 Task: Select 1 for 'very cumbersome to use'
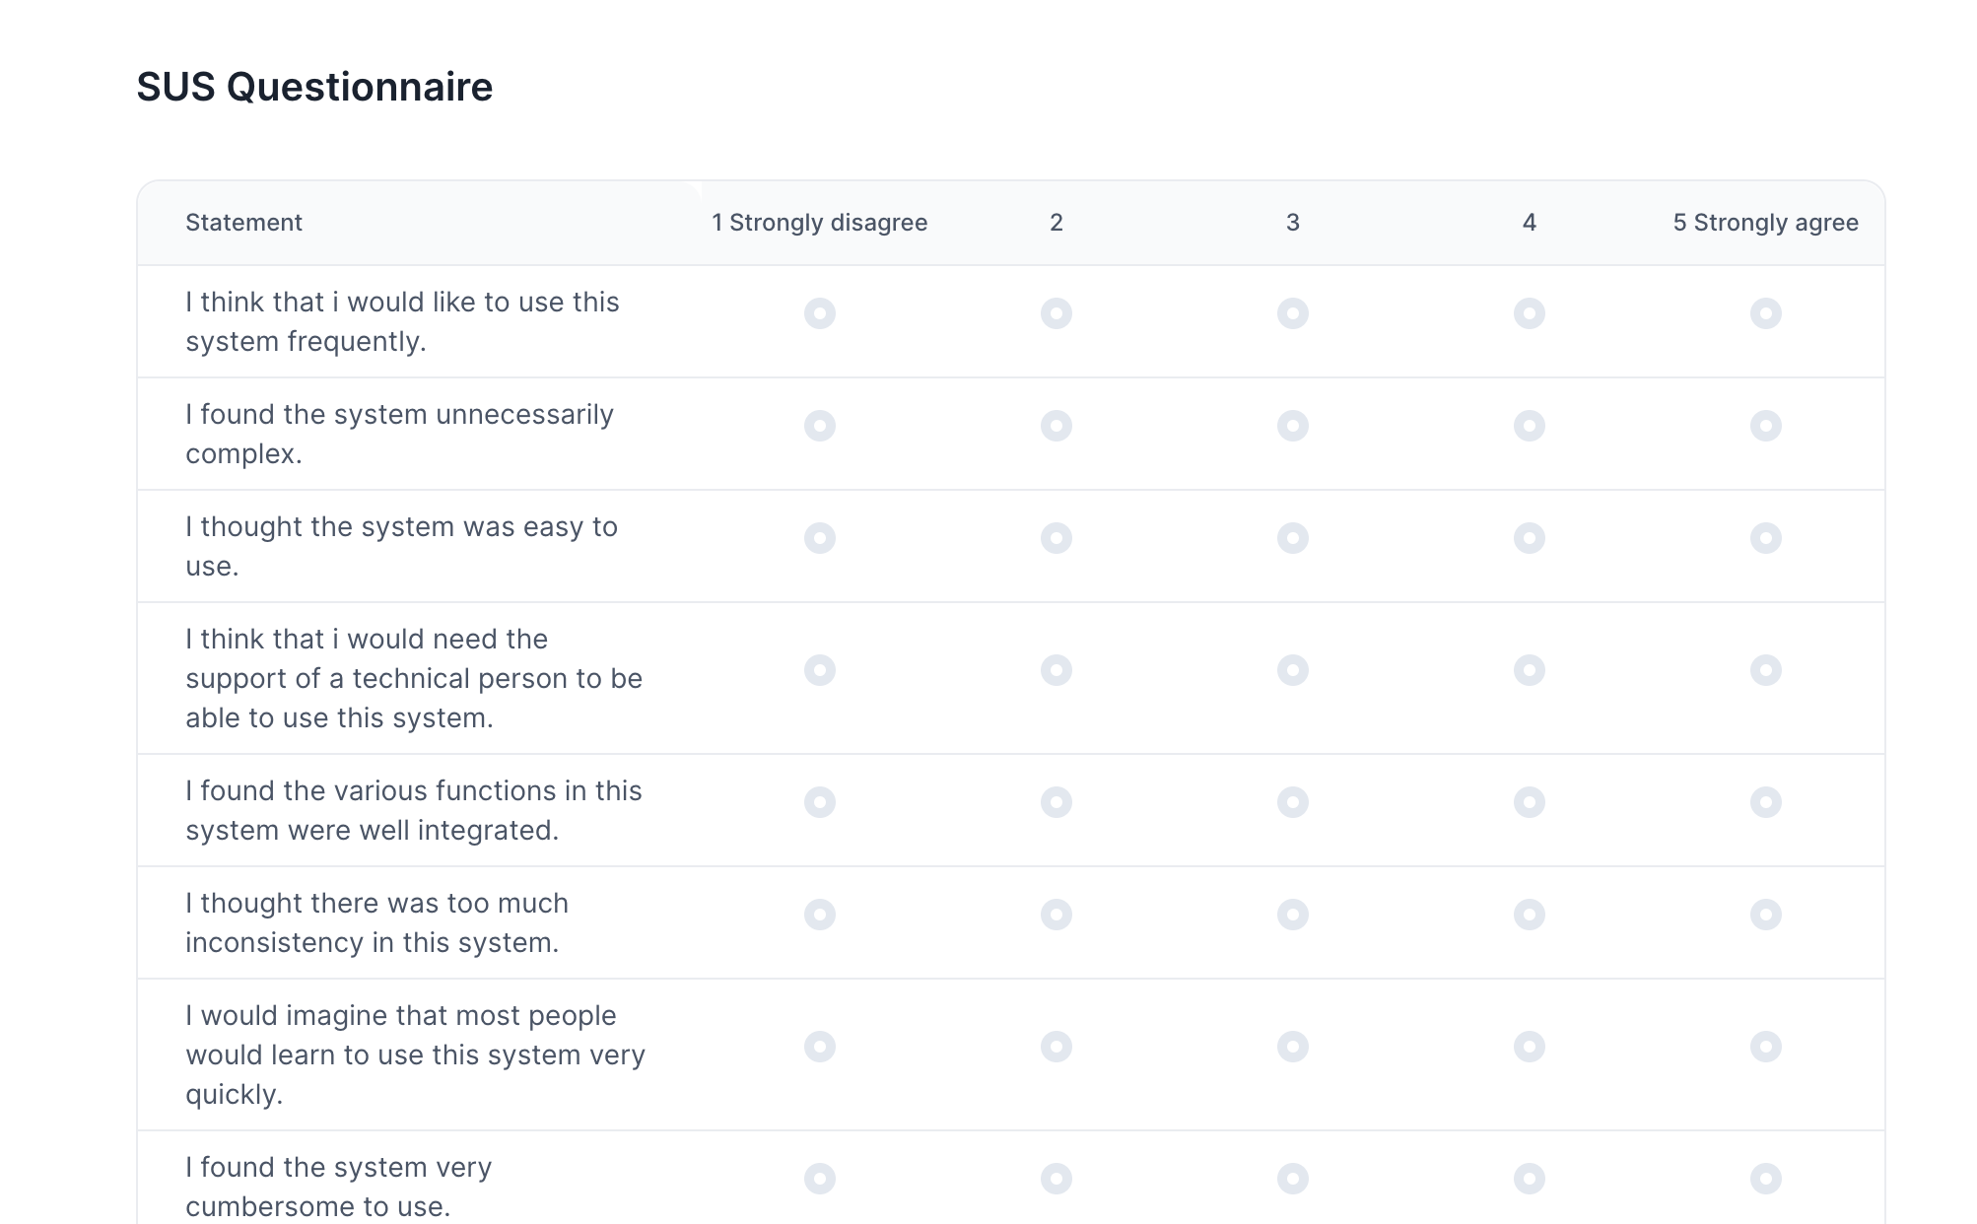coord(820,1179)
